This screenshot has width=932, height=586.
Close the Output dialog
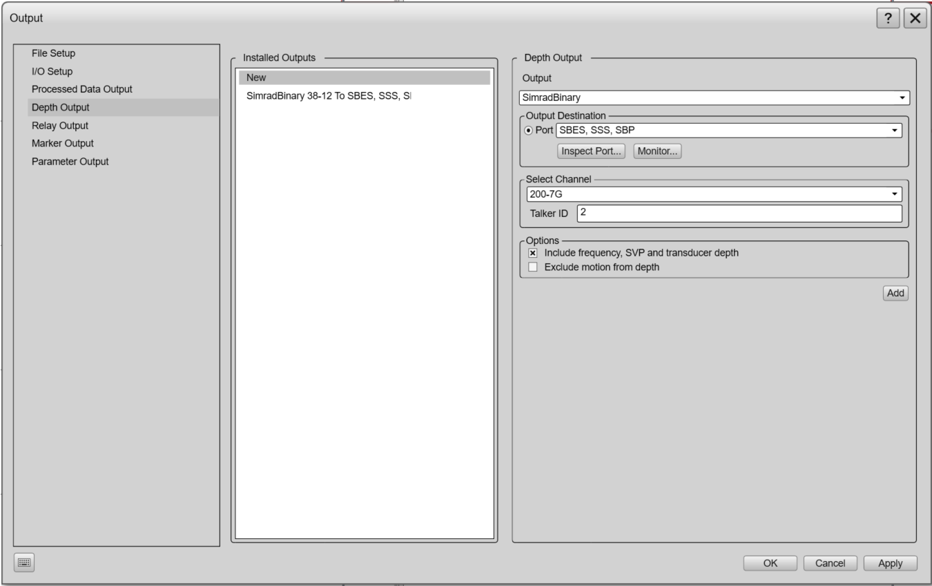[915, 18]
